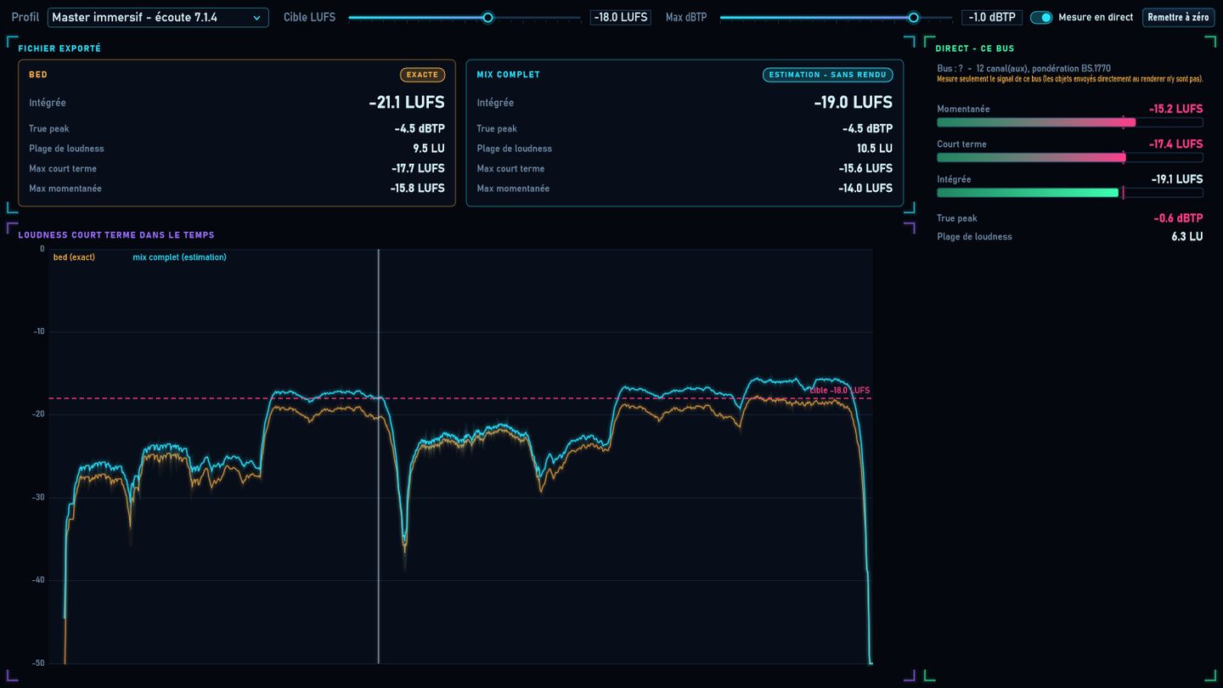Click the MIX COMPLET card title
1223x688 pixels.
pos(508,75)
